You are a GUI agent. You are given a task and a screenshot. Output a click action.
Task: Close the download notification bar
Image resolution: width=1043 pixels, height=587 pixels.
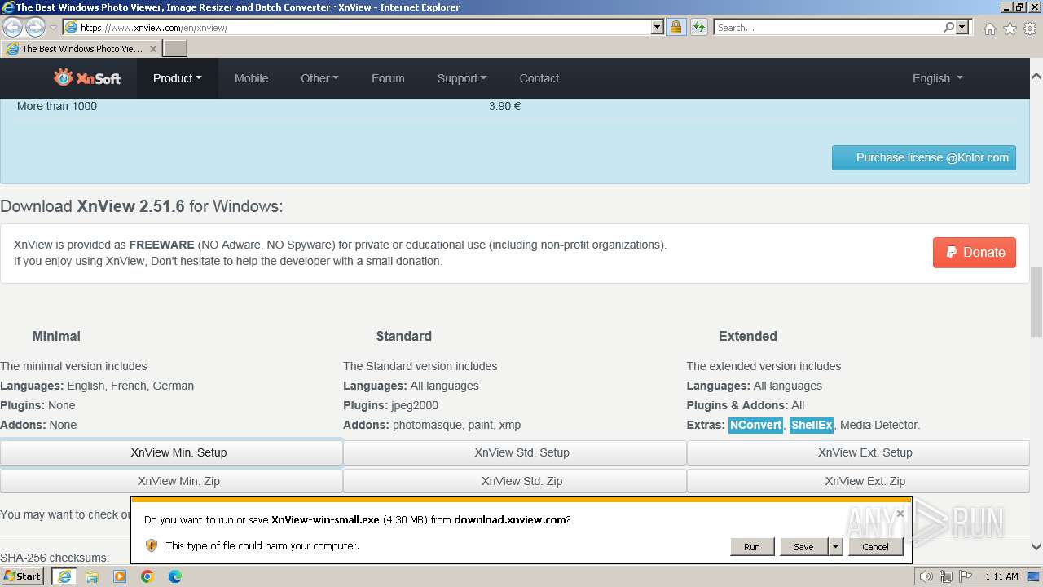pos(900,513)
